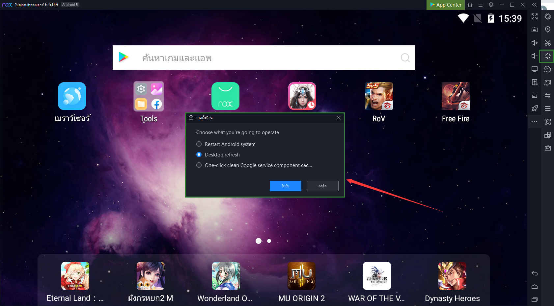
Task: Open the Tools folder
Action: pyautogui.click(x=149, y=96)
